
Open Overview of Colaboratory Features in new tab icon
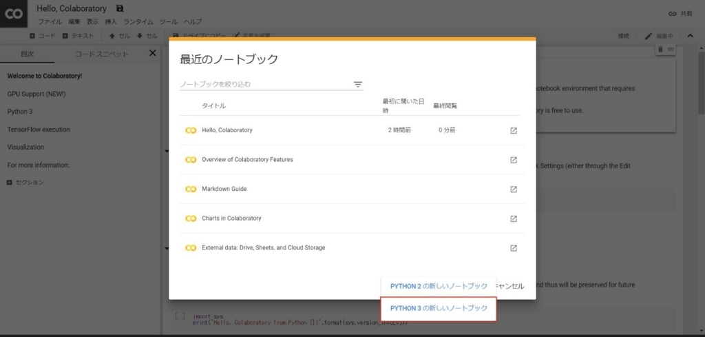514,160
